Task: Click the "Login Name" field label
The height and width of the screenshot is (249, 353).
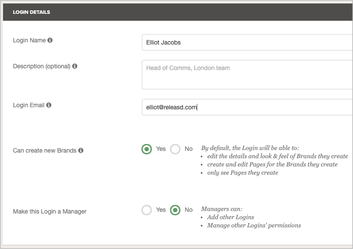Action: [29, 41]
